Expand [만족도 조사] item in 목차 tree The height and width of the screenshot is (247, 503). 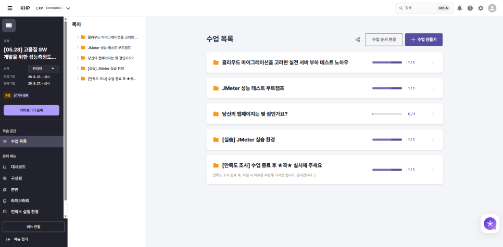point(78,79)
